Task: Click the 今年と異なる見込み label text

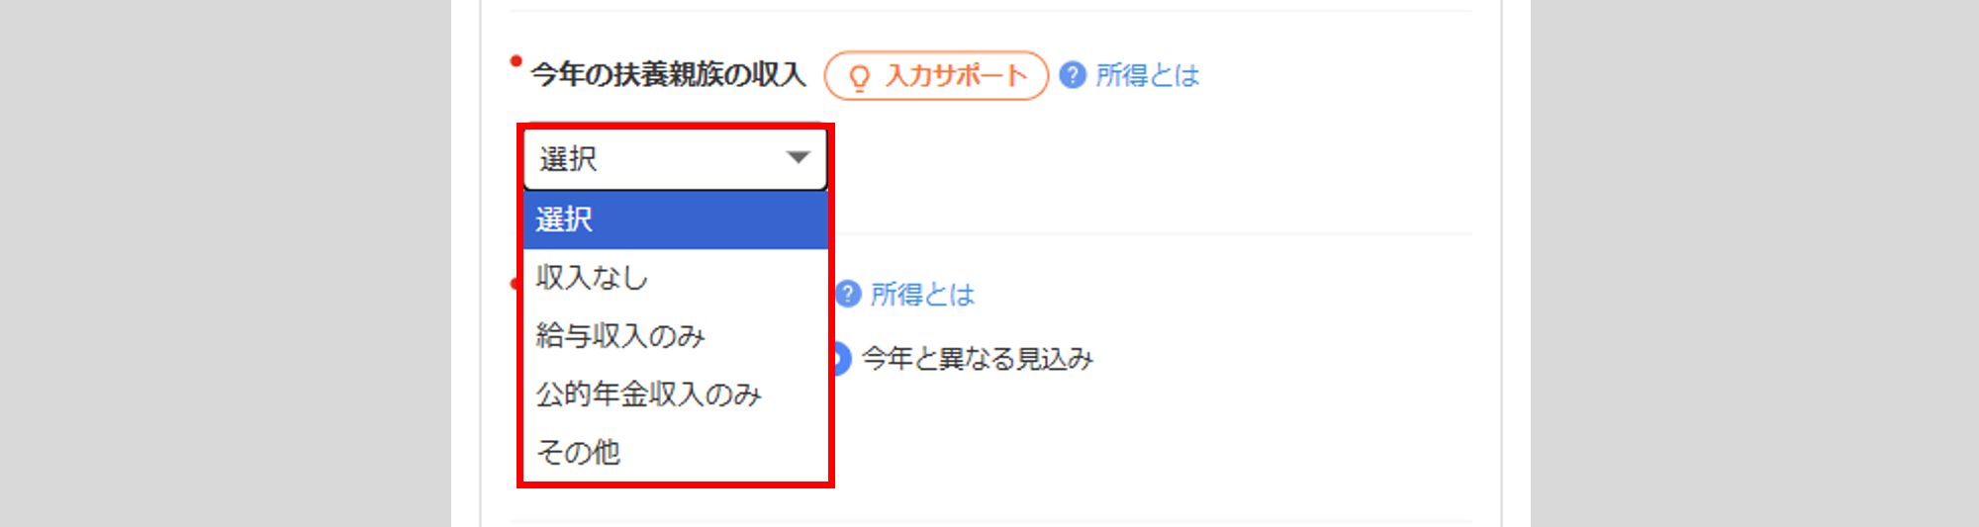Action: click(x=978, y=358)
